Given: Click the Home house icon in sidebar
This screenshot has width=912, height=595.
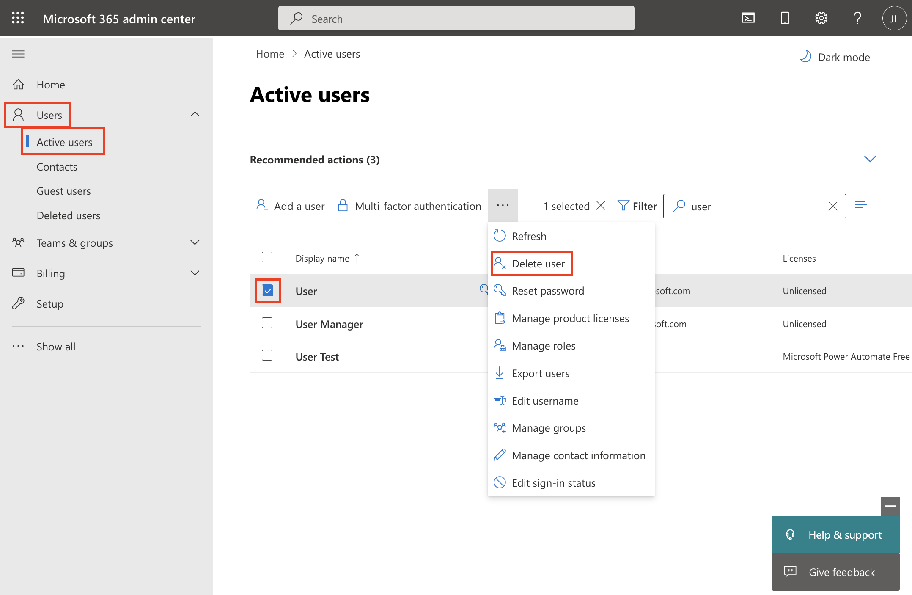Looking at the screenshot, I should click(x=18, y=85).
